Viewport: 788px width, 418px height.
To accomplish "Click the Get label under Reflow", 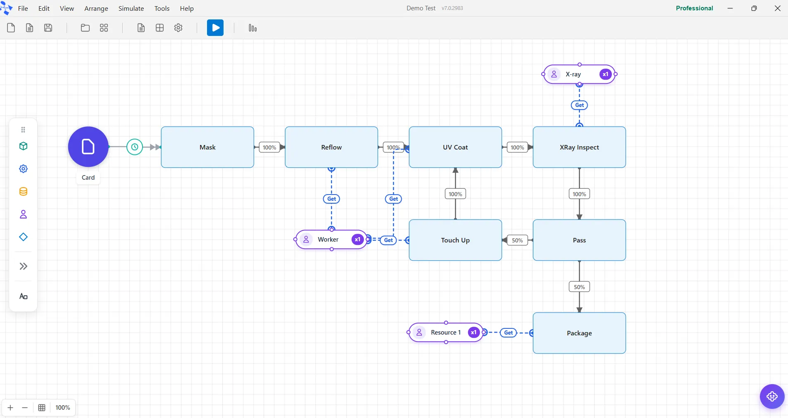I will [x=331, y=199].
